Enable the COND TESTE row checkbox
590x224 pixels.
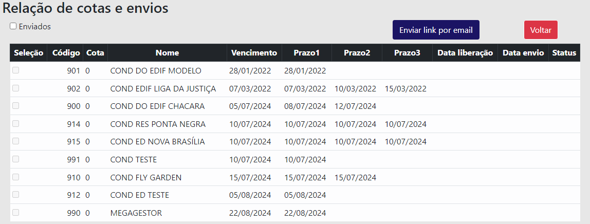[16, 159]
